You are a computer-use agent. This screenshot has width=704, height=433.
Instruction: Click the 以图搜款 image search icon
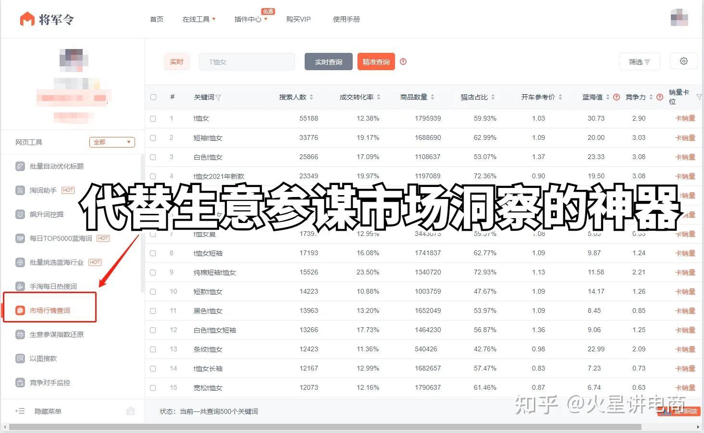coord(20,359)
